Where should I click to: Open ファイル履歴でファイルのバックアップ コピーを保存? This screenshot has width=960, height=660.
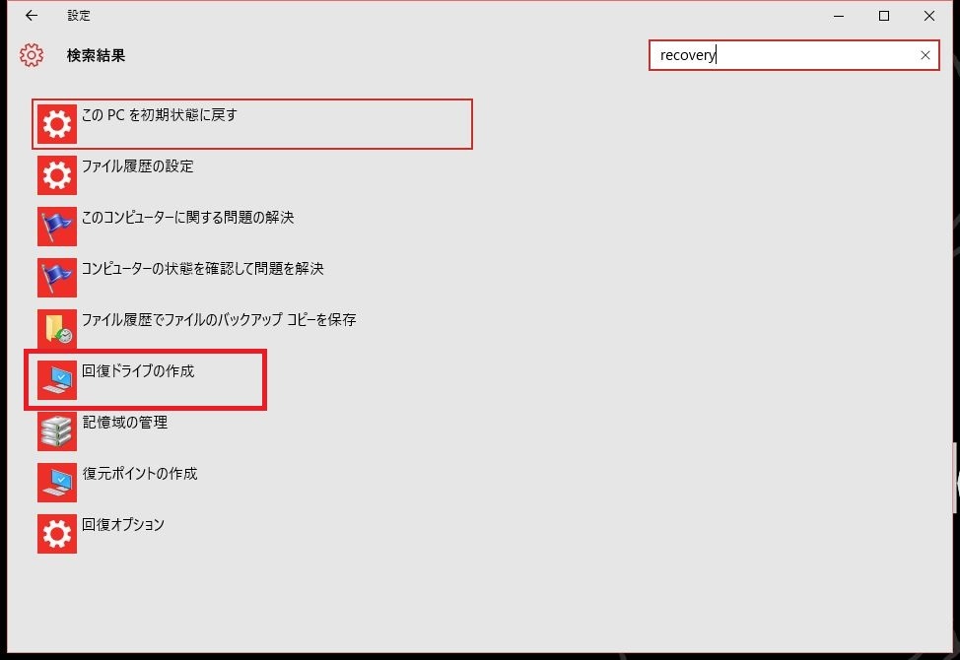click(219, 320)
